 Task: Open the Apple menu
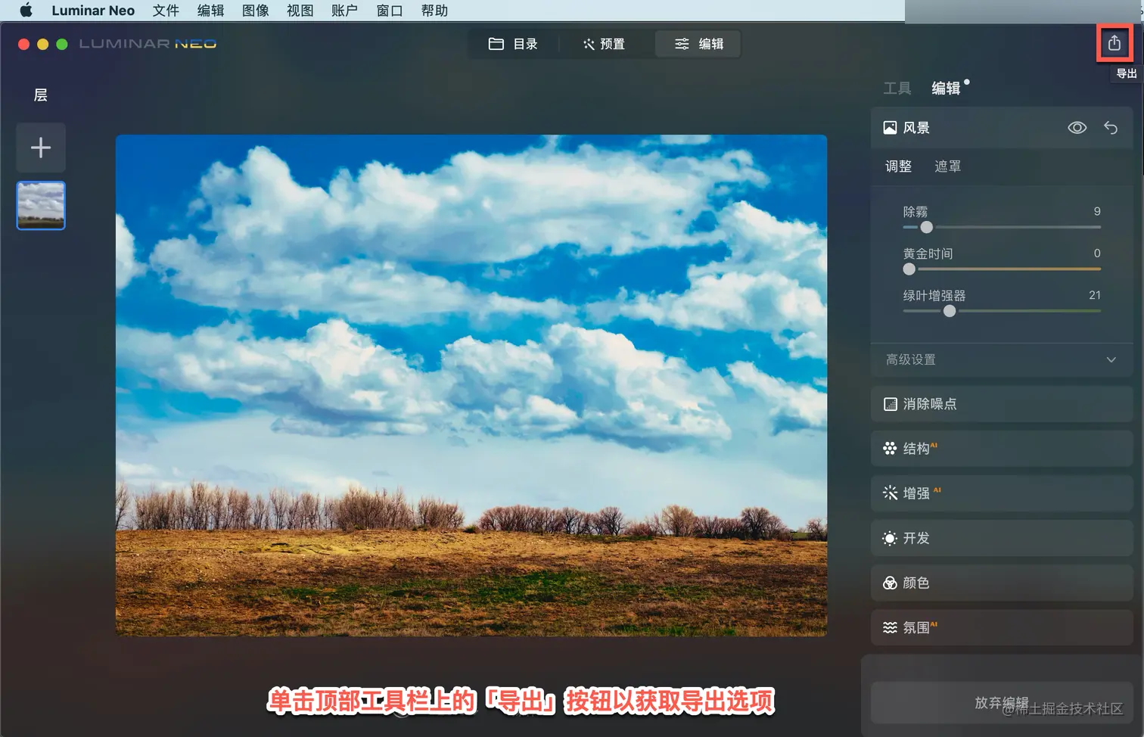coord(26,11)
